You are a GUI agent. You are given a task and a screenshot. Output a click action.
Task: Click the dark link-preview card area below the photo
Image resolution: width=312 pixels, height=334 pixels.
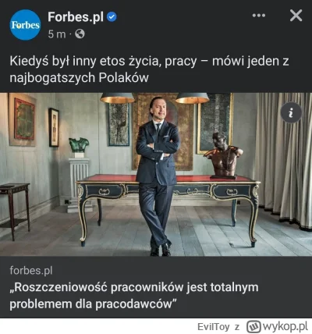156,287
